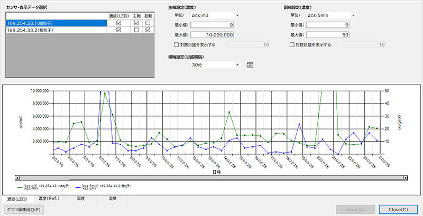Enable 副軸 checkbox for 169.254.33.1 row
The height and width of the screenshot is (216, 423).
(148, 23)
